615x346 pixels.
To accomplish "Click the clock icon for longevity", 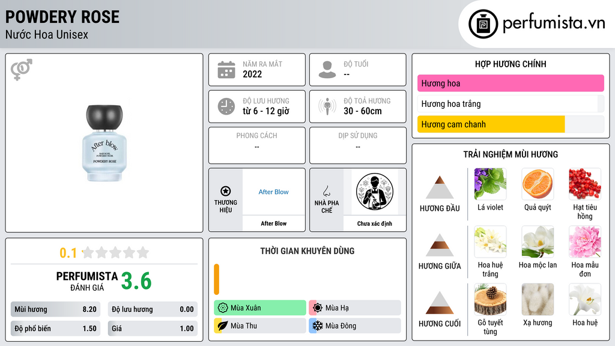I will click(226, 106).
